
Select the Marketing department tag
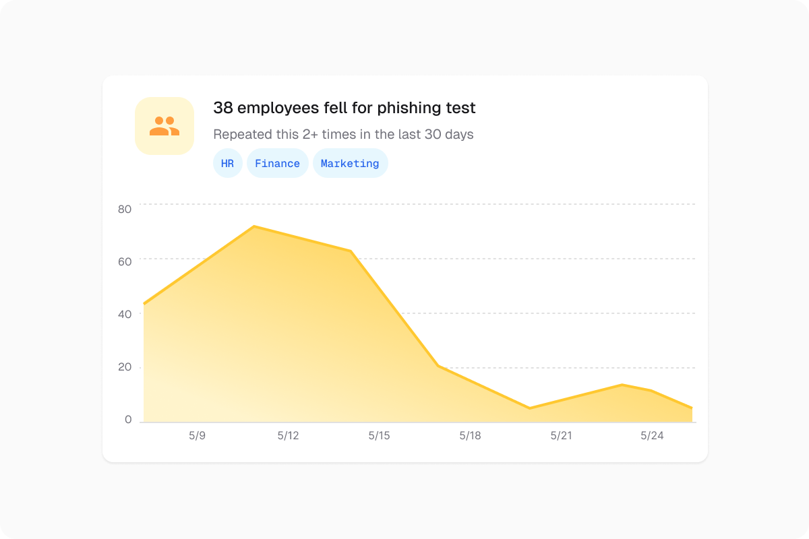pyautogui.click(x=350, y=164)
